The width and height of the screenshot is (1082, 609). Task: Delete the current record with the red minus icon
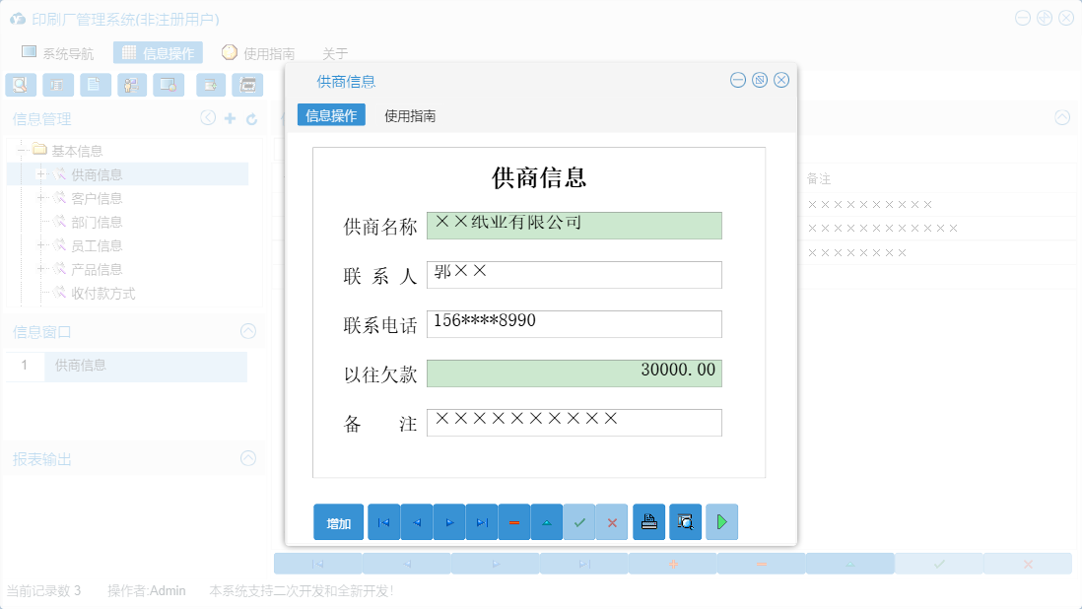[x=514, y=521]
